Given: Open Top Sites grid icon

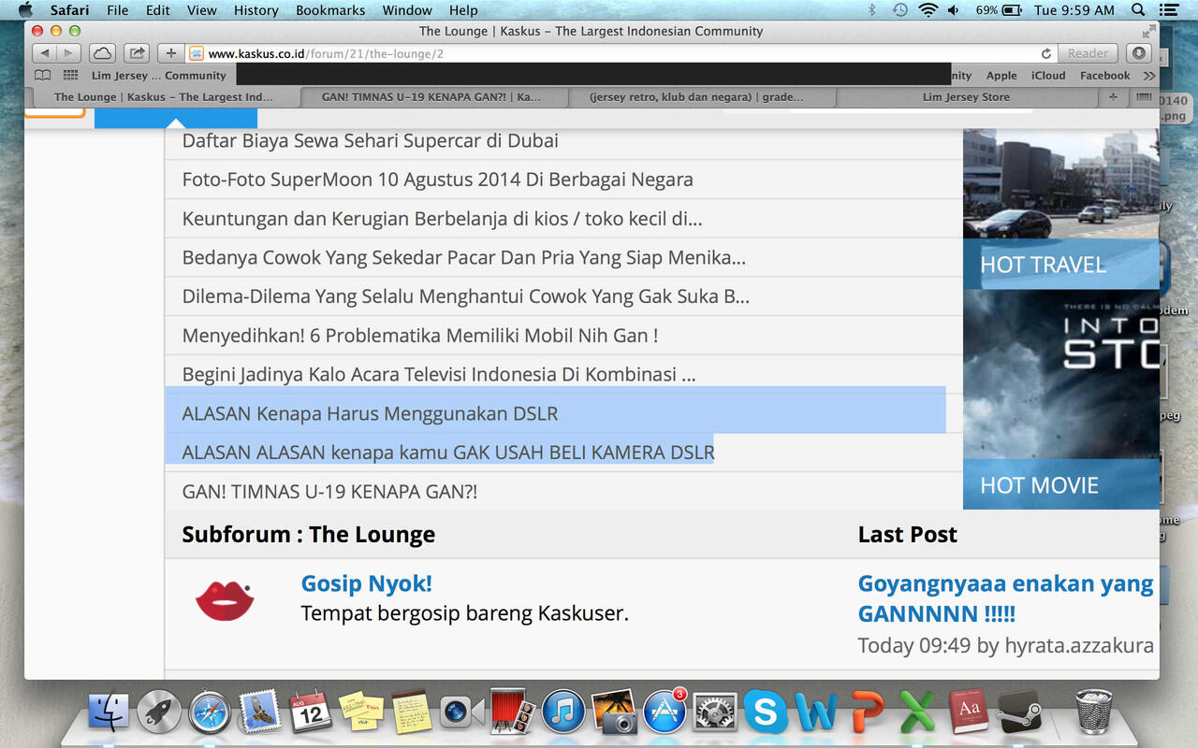Looking at the screenshot, I should pyautogui.click(x=70, y=76).
